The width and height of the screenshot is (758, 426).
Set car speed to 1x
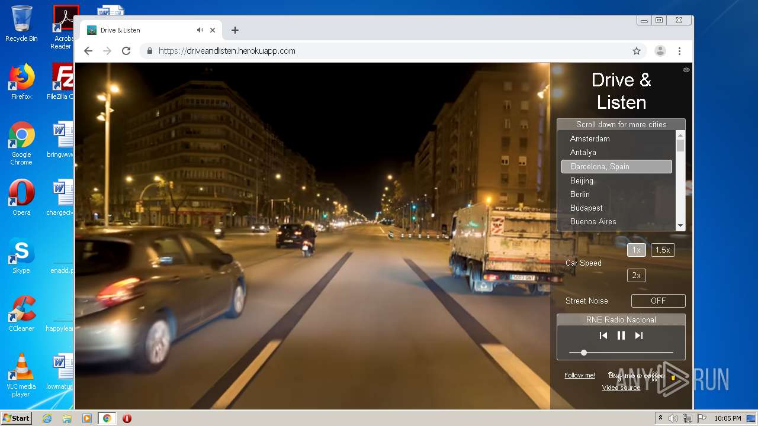636,250
